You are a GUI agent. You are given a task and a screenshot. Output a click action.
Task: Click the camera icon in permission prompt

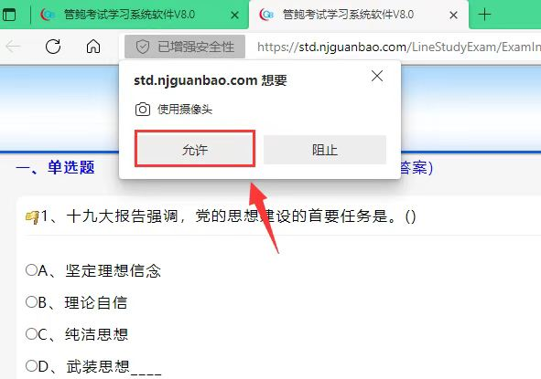[x=143, y=110]
